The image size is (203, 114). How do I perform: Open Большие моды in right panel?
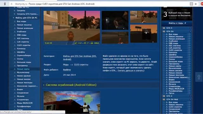175,61
